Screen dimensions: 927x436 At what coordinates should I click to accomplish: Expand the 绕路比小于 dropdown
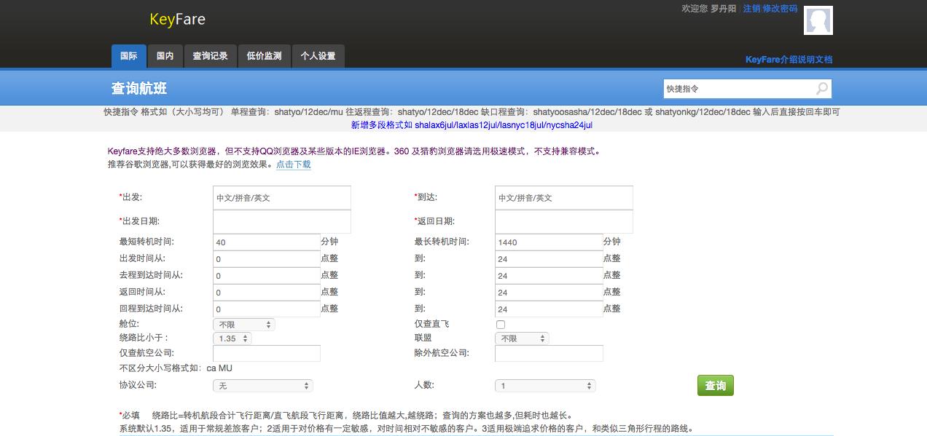click(x=232, y=338)
